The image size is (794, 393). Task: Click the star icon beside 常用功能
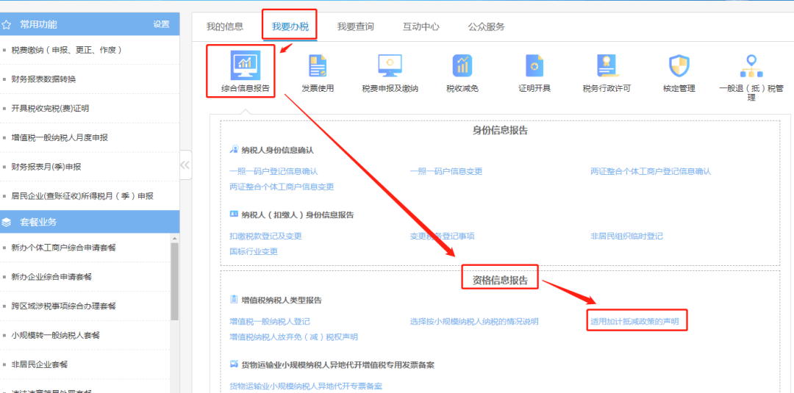point(7,25)
